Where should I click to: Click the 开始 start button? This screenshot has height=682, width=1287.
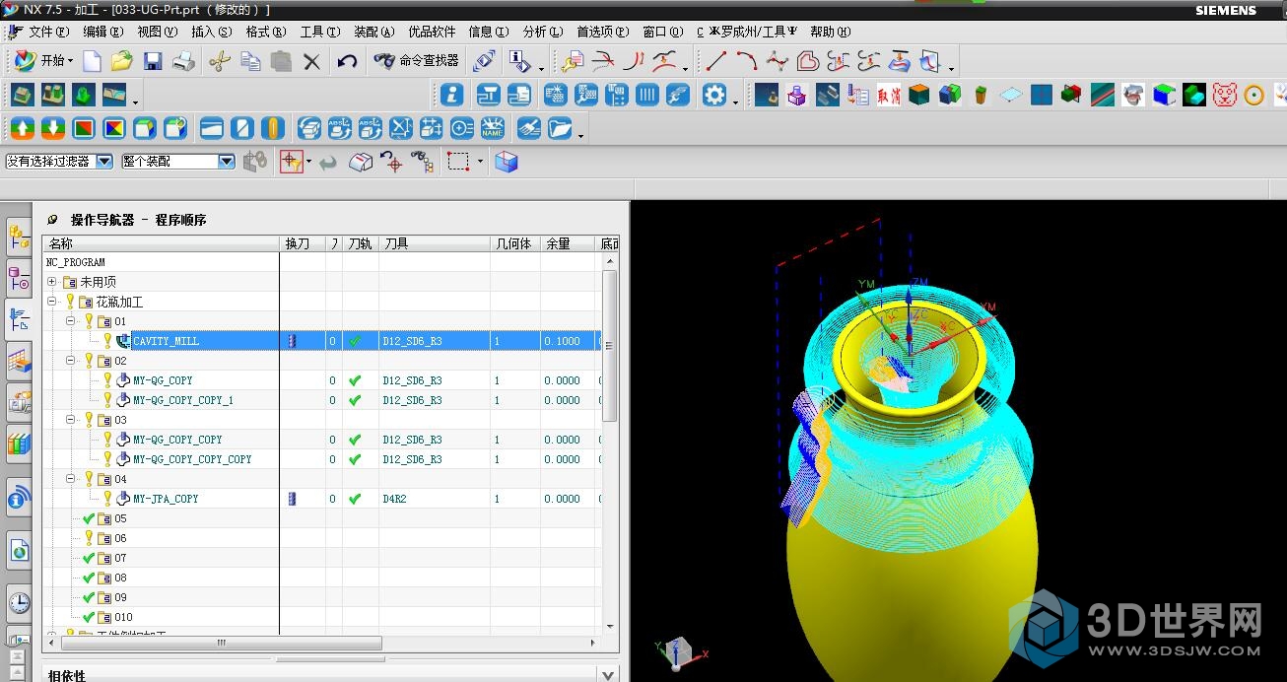pos(44,61)
